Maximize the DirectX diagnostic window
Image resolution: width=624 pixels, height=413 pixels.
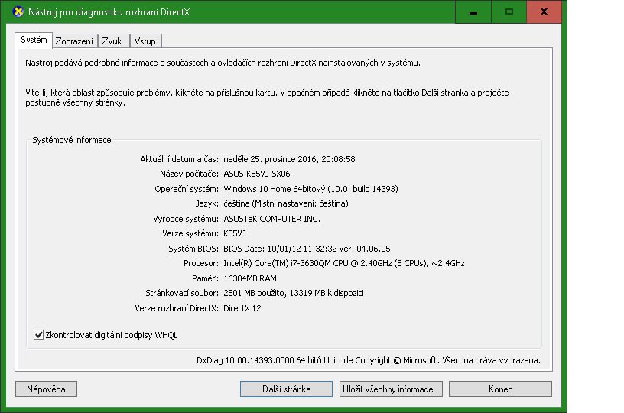point(509,12)
